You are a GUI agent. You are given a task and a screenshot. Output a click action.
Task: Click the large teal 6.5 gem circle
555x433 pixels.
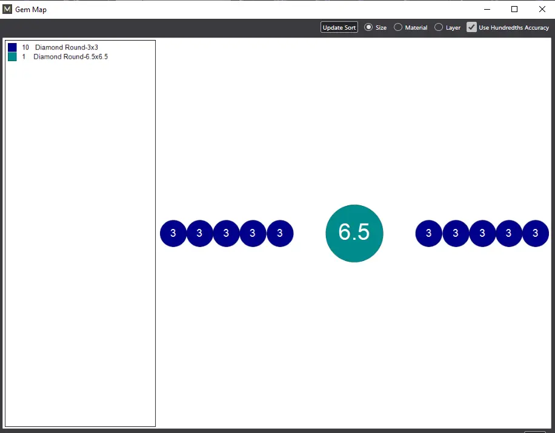pyautogui.click(x=354, y=233)
